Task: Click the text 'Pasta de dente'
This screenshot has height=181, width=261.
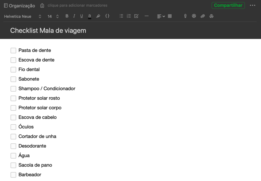Action: tap(35, 50)
